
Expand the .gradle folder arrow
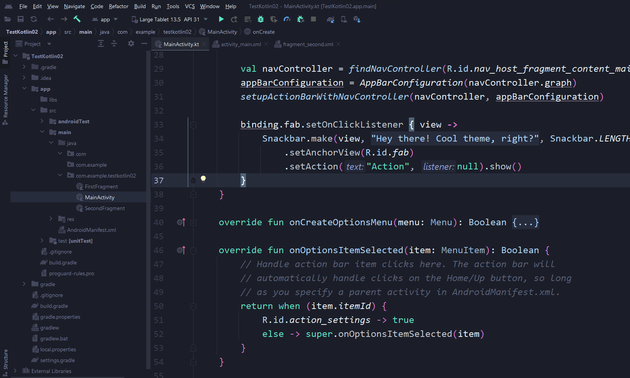click(x=24, y=67)
